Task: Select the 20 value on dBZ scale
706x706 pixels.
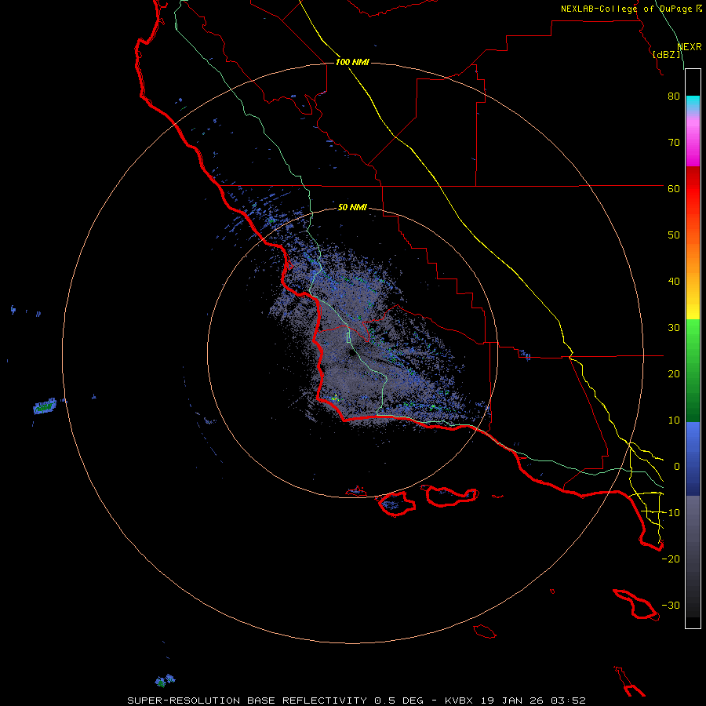Action: coord(674,374)
